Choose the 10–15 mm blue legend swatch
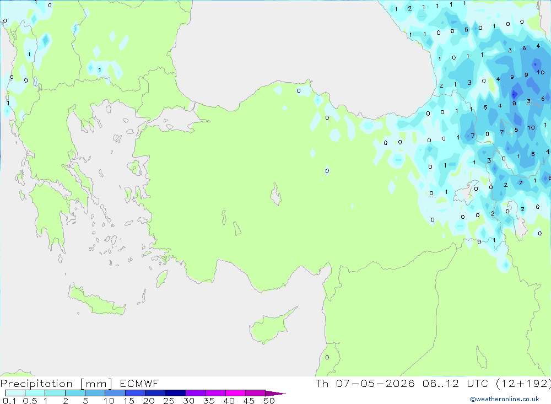Viewport: 551px width, 404px height. [x=115, y=393]
